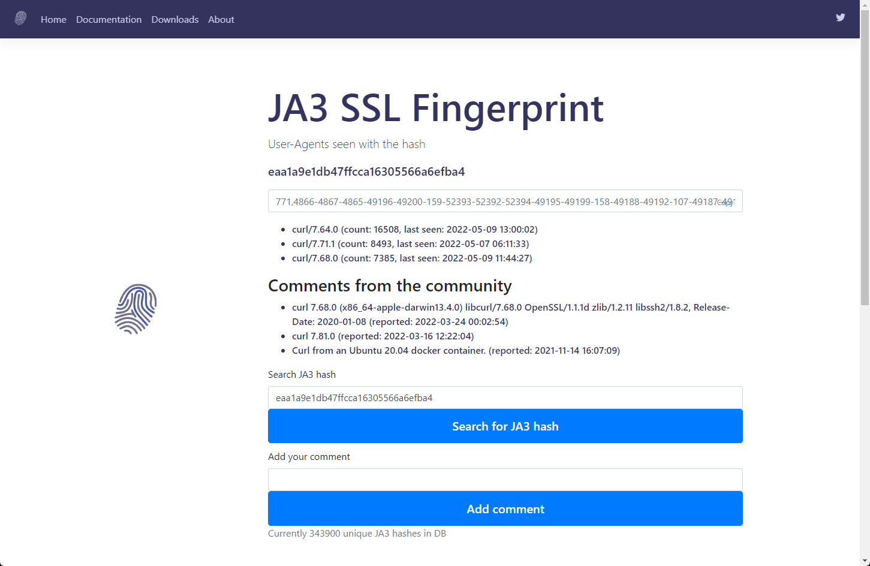
Task: Click the eaa1a9e1db47ffcca16305566a6efba4 hash heading
Action: (x=366, y=171)
